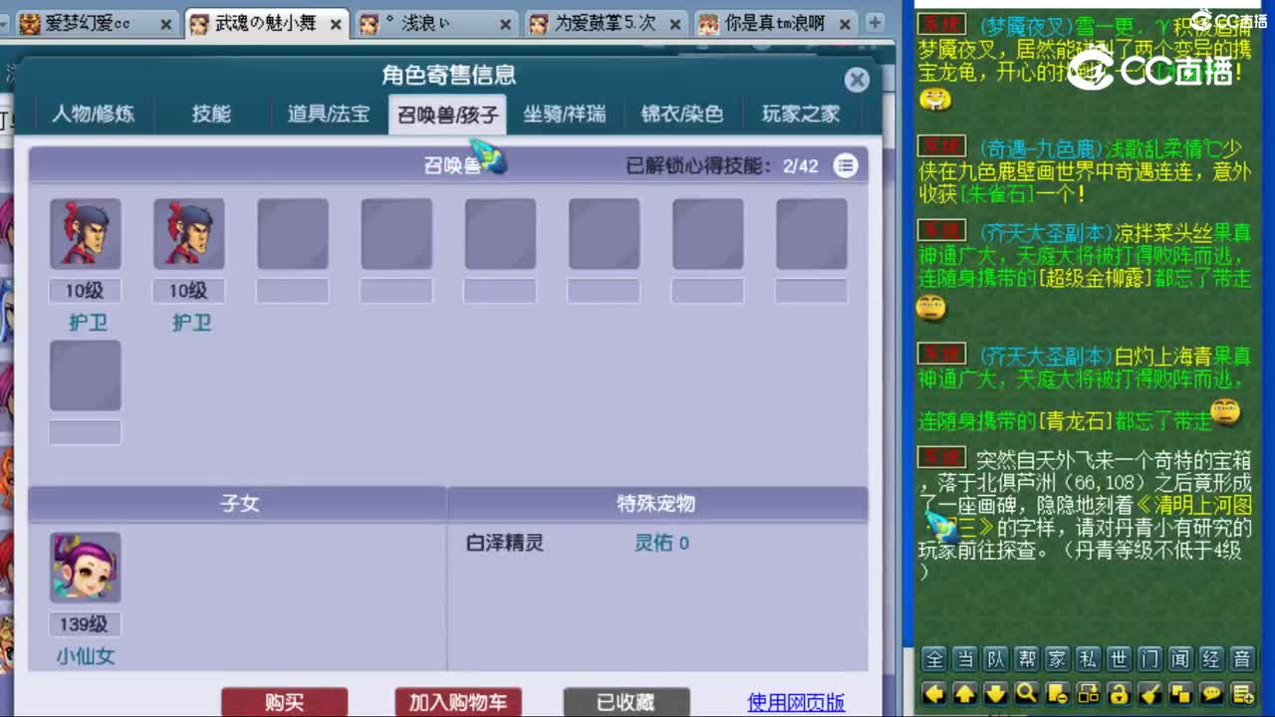The height and width of the screenshot is (717, 1275).
Task: Select the 小仙女 child portrait
Action: (86, 568)
